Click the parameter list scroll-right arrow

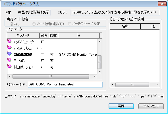pyautogui.click(x=94, y=77)
